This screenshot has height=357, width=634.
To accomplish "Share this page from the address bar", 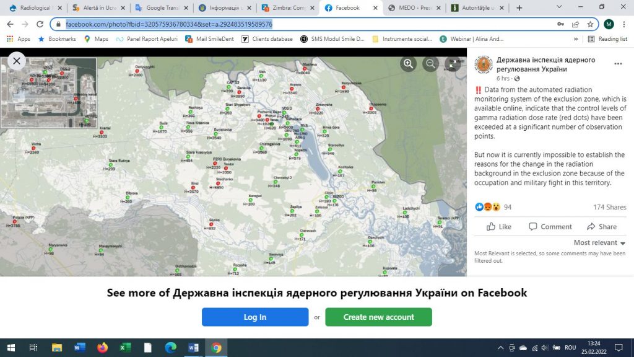I will point(575,24).
